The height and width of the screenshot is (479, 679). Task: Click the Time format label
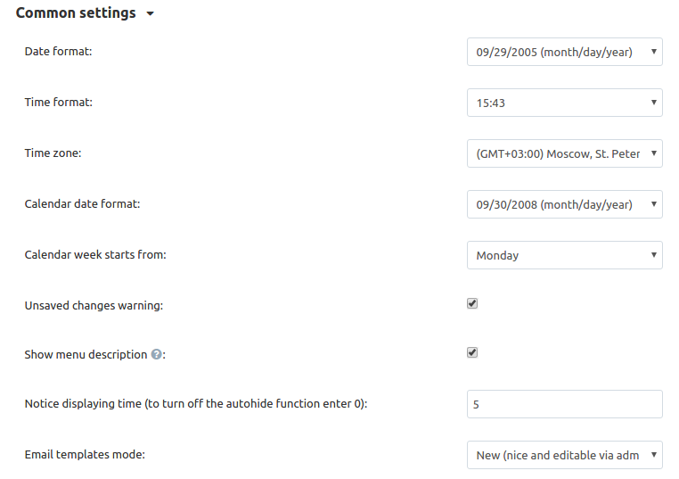59,103
